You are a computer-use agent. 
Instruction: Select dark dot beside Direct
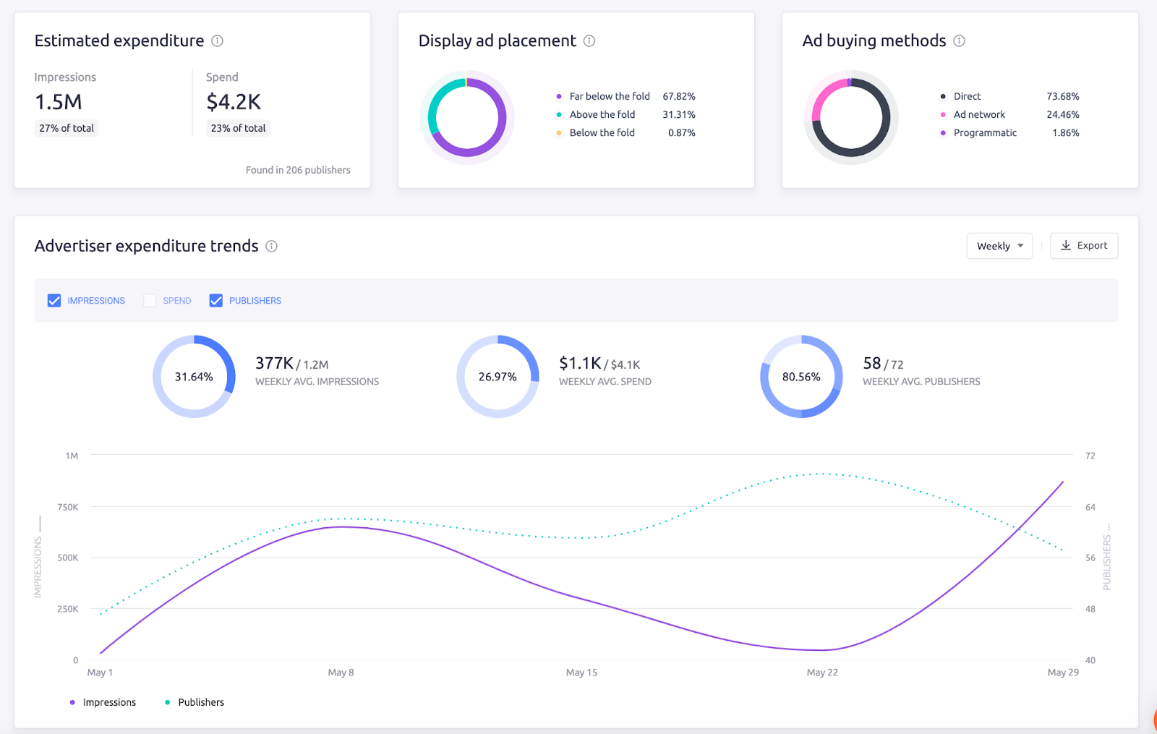(943, 96)
